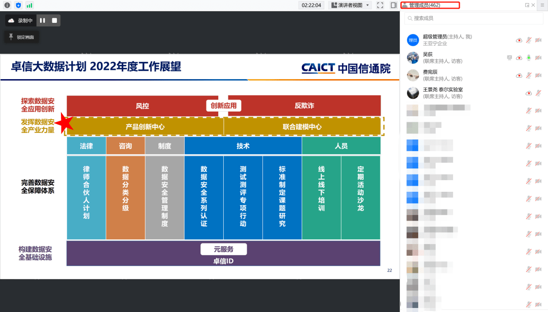Toggle the side panel layout icon
548x312 pixels.
coord(394,5)
